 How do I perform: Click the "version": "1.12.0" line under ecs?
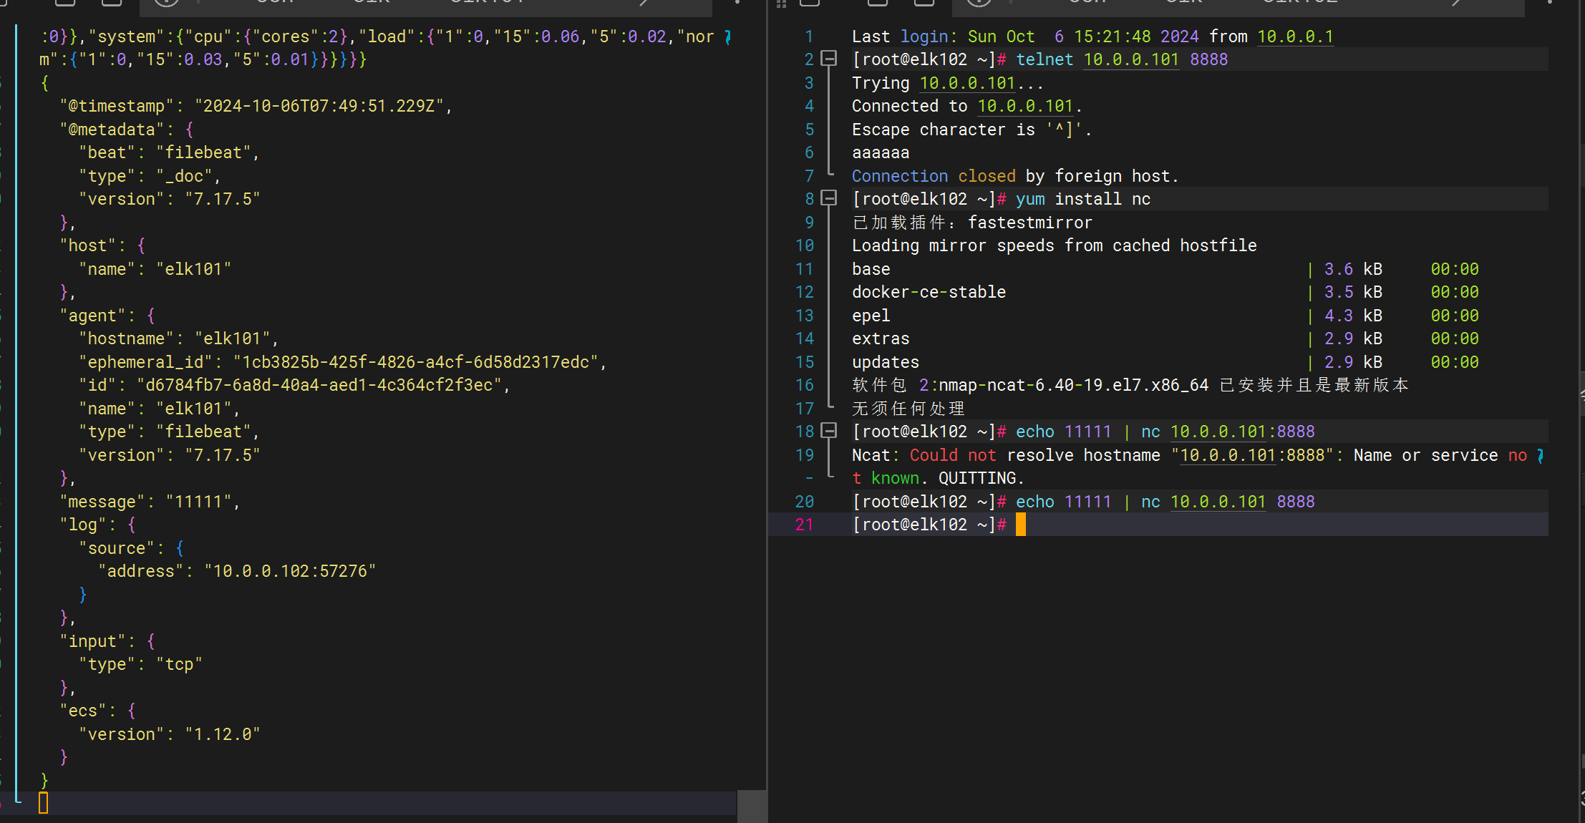click(x=169, y=734)
